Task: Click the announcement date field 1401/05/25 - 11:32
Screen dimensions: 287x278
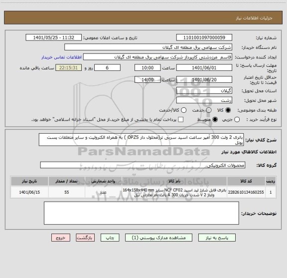Action: pyautogui.click(x=54, y=37)
